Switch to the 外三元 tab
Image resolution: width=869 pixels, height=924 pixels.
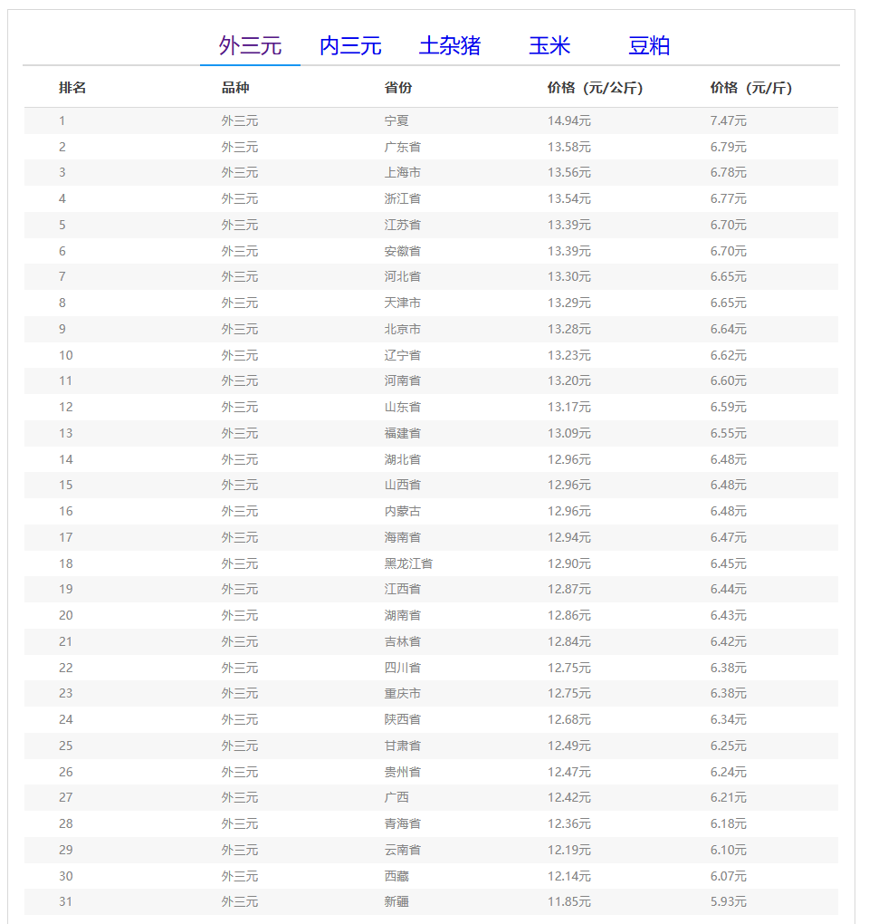[250, 45]
